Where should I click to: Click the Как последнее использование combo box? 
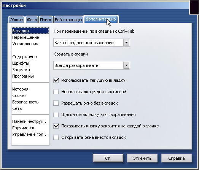pyautogui.click(x=92, y=43)
